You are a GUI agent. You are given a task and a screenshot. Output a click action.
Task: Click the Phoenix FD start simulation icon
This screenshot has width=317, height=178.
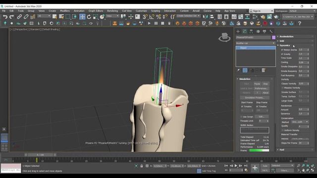[x=149, y=23]
